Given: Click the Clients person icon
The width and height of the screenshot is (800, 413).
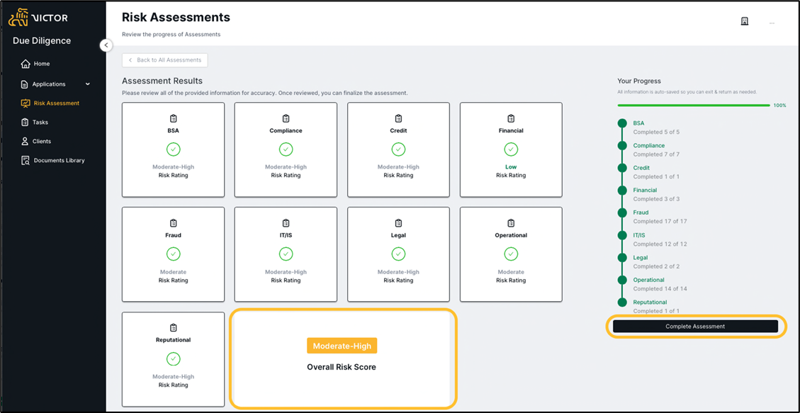Looking at the screenshot, I should [24, 141].
